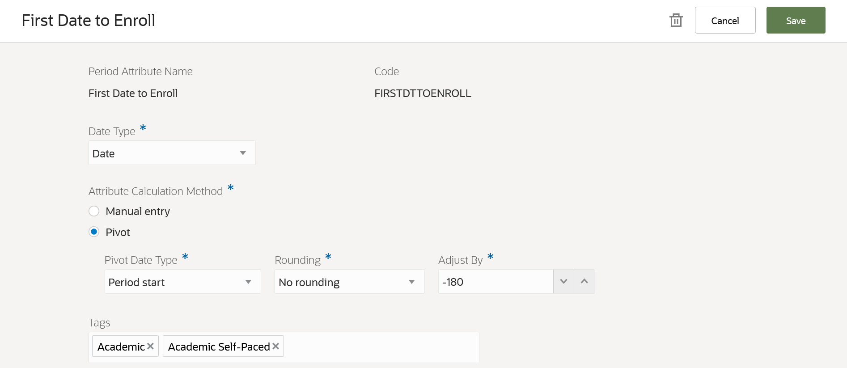Decrease Adjust By value with down arrow
The image size is (847, 368).
pyautogui.click(x=563, y=282)
